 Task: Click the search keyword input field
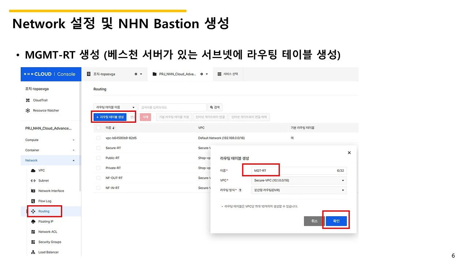pos(172,107)
